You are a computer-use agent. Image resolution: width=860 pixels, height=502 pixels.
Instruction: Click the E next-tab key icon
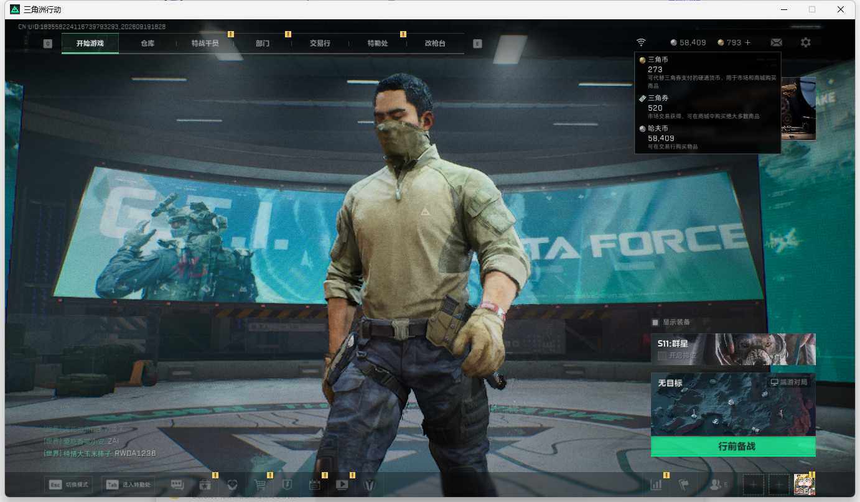(477, 44)
